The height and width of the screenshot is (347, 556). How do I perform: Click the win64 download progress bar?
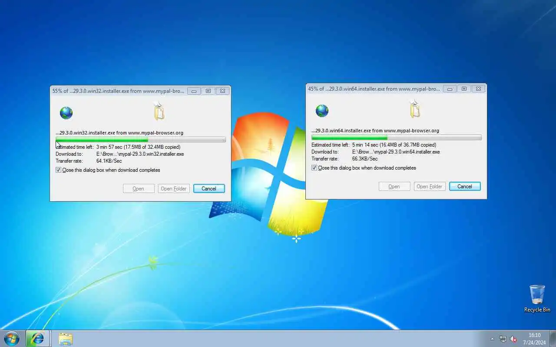(x=397, y=137)
